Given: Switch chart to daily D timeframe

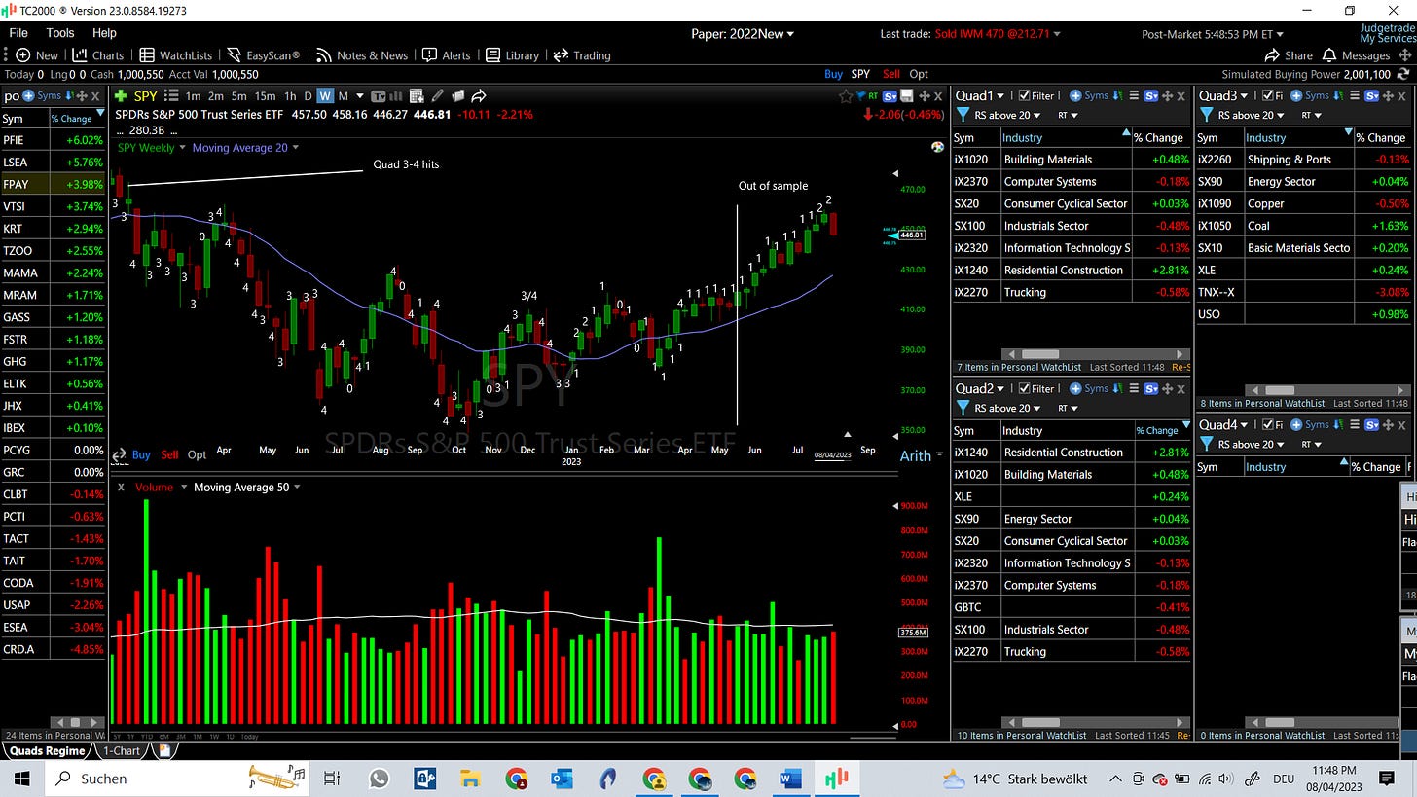Looking at the screenshot, I should (308, 95).
